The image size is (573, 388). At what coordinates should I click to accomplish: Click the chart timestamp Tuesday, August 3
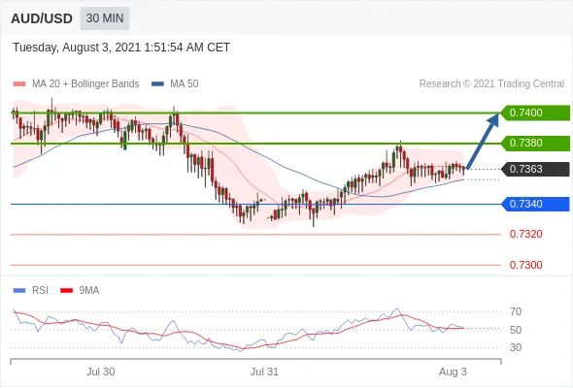tap(121, 48)
